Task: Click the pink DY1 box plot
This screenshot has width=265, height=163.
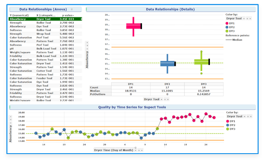Action: coord(134,26)
